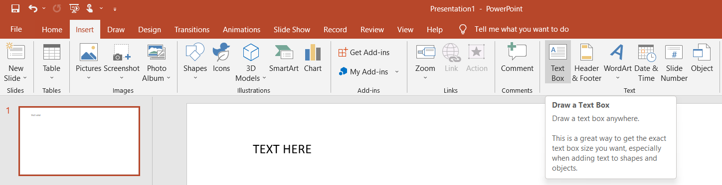The width and height of the screenshot is (722, 185).
Task: Toggle Touch/Mouse mode icon
Action: coord(90,8)
